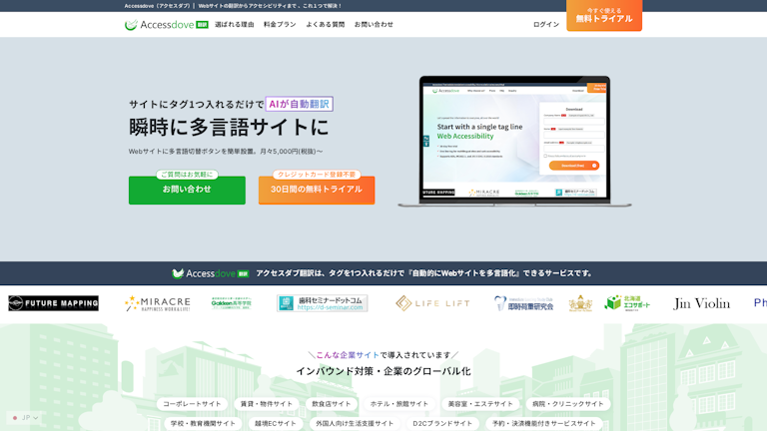Select the 外国人向け生活支援サイト tag
The height and width of the screenshot is (431, 767).
coord(355,423)
